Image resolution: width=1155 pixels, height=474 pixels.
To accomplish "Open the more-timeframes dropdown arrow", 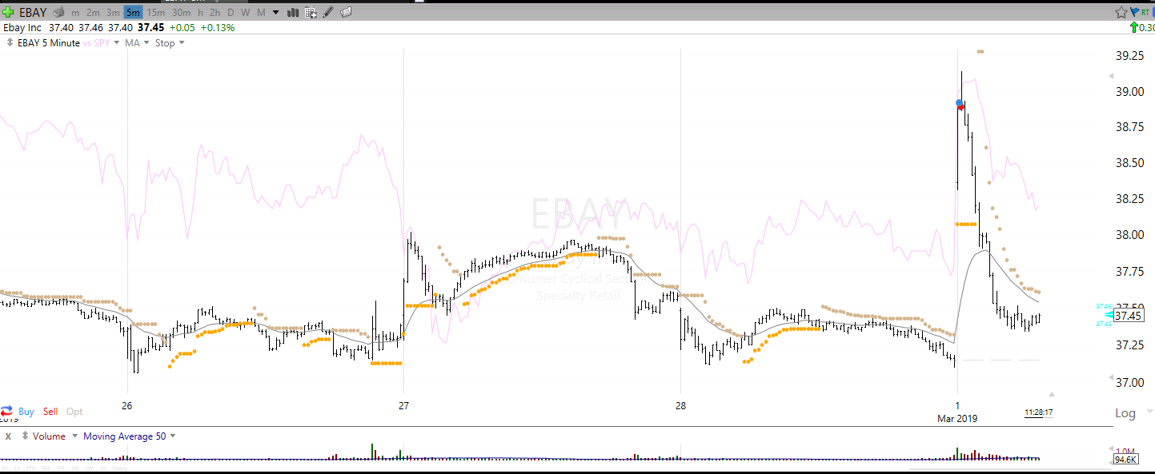I will (x=276, y=13).
